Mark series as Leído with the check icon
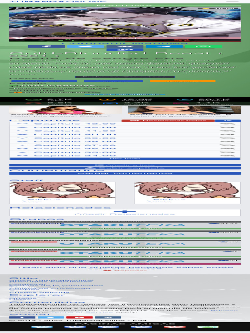This screenshot has height=333, width=250. [34, 100]
